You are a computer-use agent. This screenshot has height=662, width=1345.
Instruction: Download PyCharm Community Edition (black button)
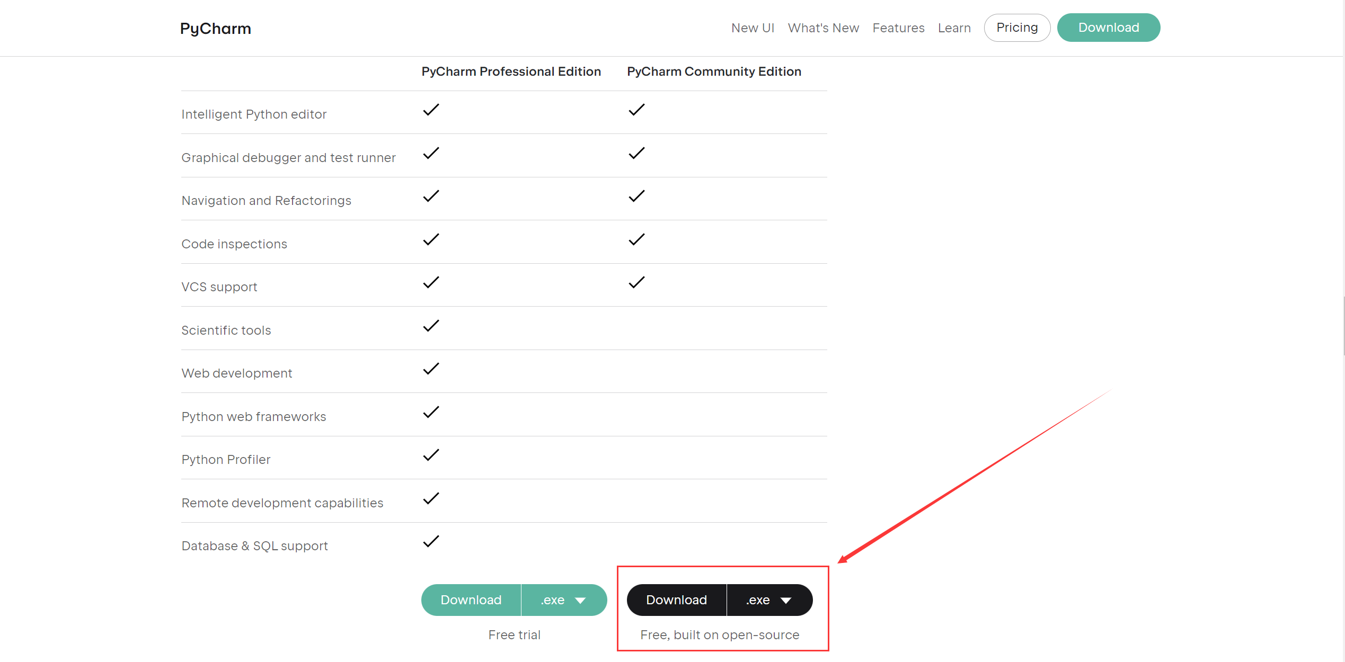click(x=676, y=600)
